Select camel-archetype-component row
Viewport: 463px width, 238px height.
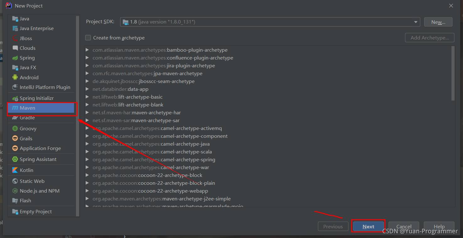pyautogui.click(x=268, y=136)
